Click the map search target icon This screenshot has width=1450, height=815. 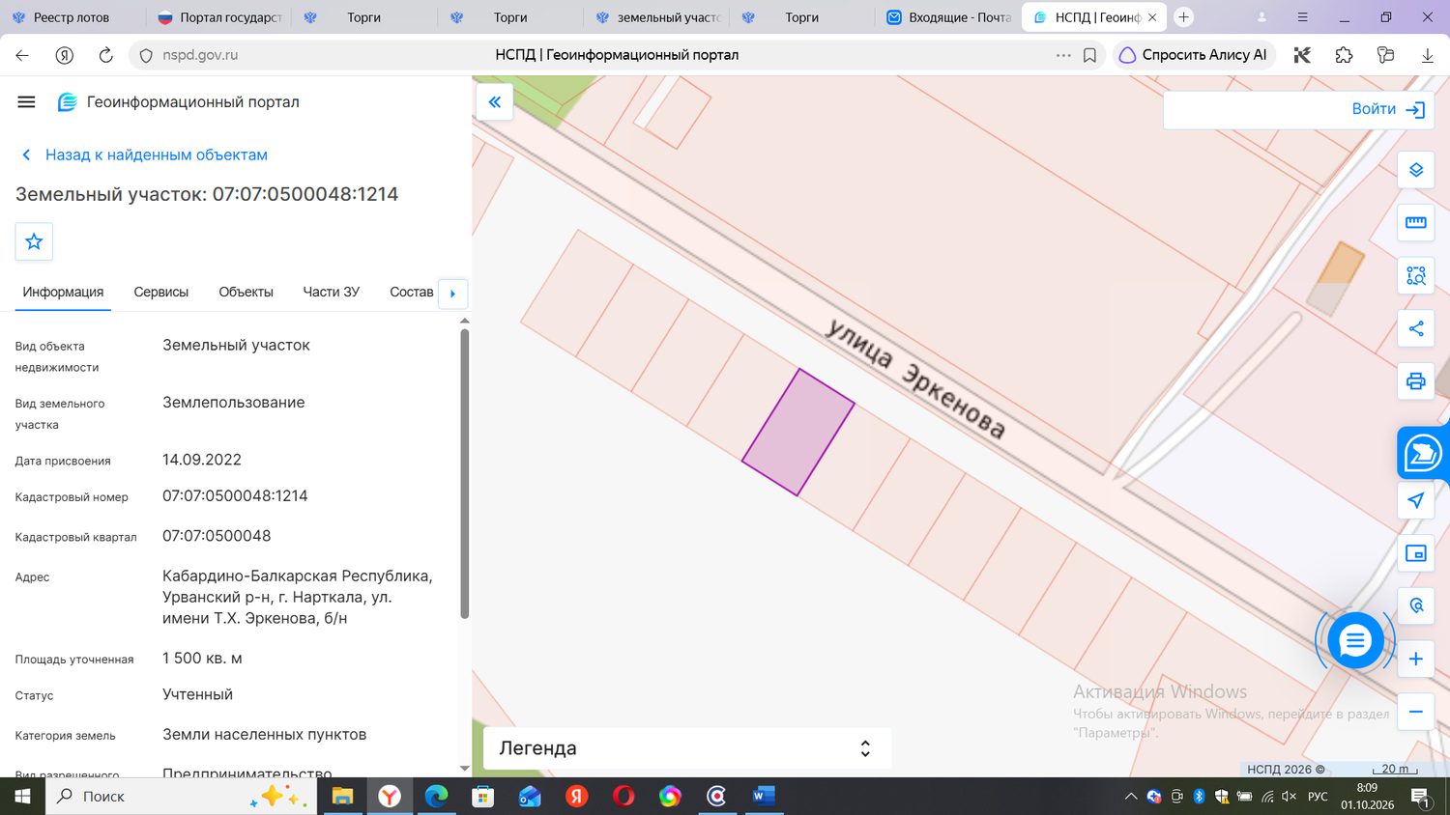pos(1415,605)
